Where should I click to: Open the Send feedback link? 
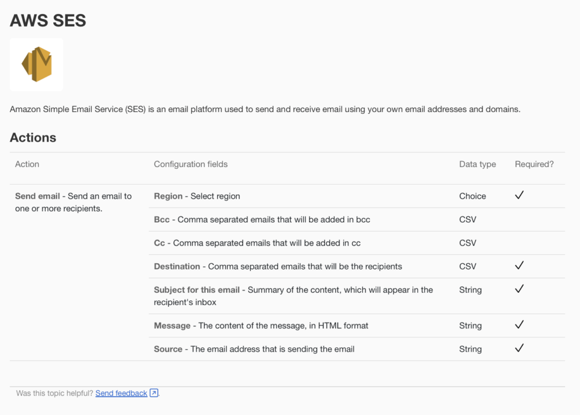tap(121, 393)
